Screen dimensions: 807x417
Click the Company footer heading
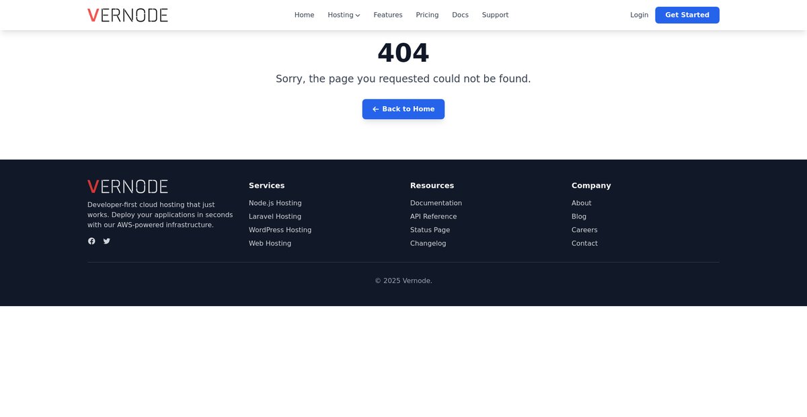point(591,186)
